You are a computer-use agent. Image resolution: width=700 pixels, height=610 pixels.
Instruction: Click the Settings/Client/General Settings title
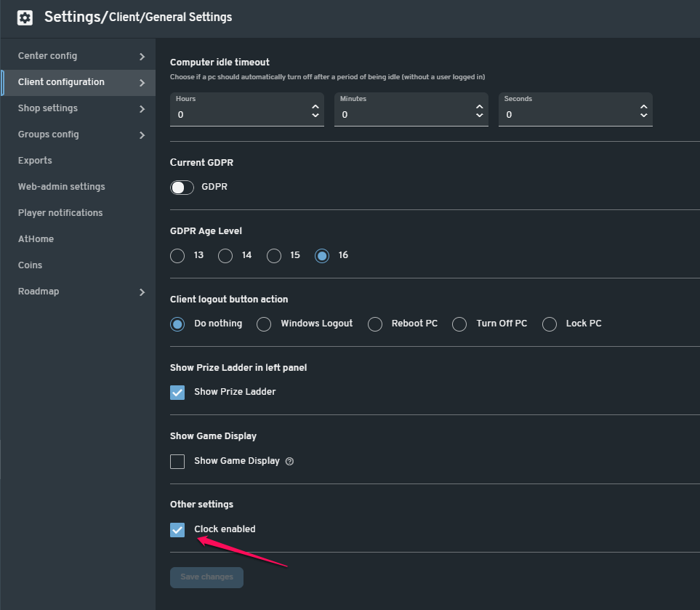138,17
